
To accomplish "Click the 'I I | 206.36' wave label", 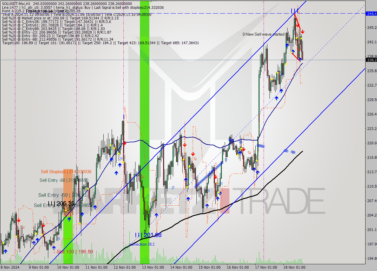I will pyautogui.click(x=61, y=203).
